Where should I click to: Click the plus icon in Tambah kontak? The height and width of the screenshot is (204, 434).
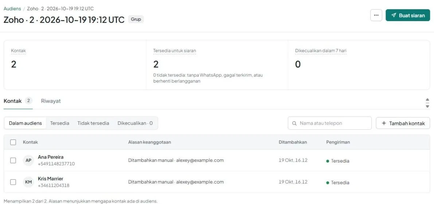click(384, 123)
